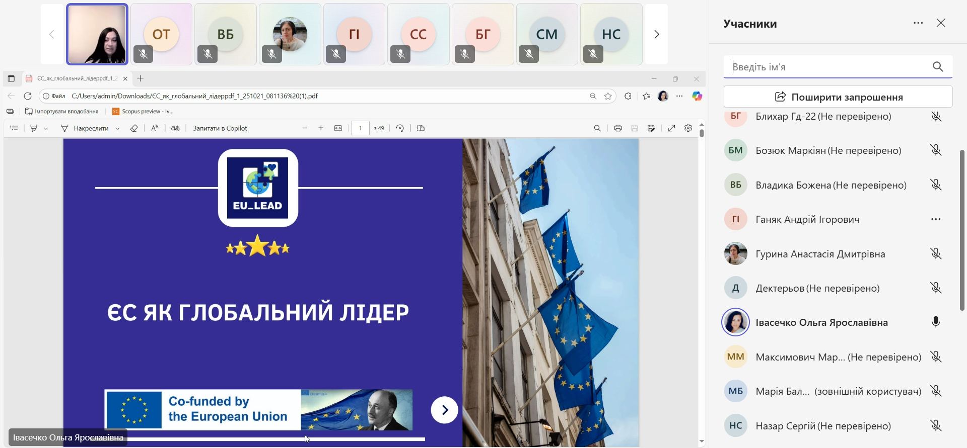This screenshot has width=967, height=448.
Task: Open browser profile avatar
Action: click(x=663, y=96)
